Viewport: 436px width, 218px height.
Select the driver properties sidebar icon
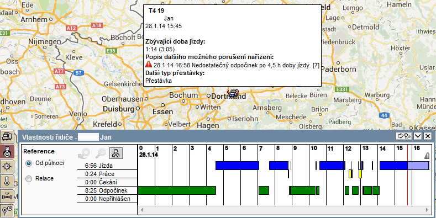[x=7, y=152]
